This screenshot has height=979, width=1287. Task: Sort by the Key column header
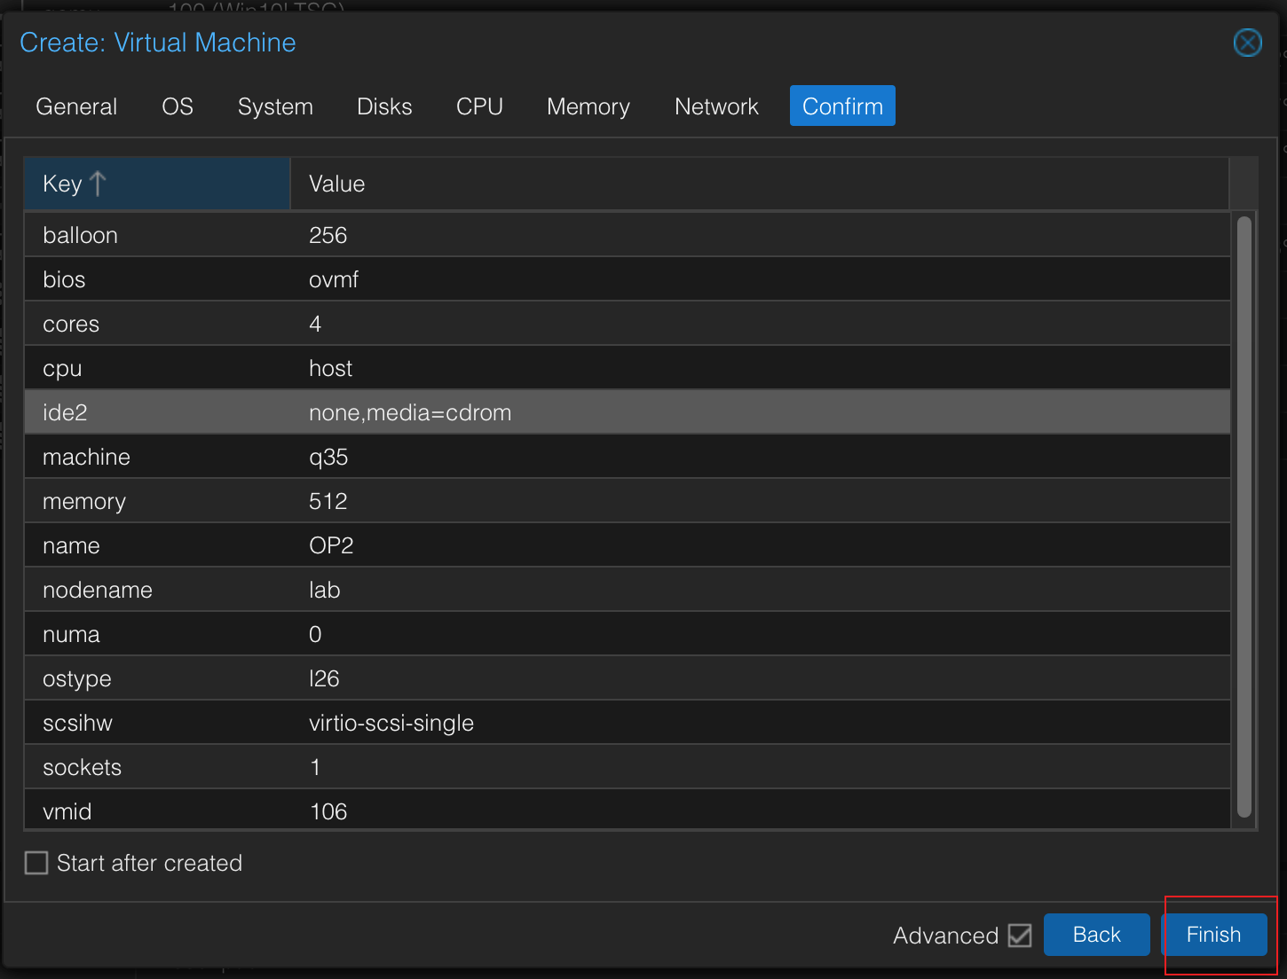[x=157, y=184]
